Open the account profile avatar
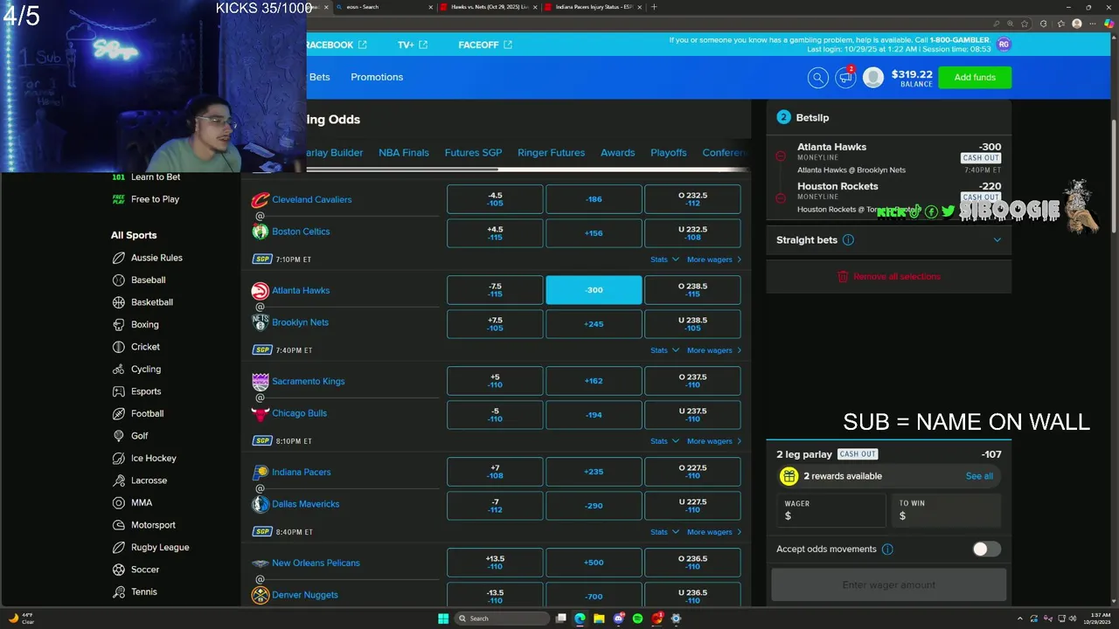 coord(873,78)
